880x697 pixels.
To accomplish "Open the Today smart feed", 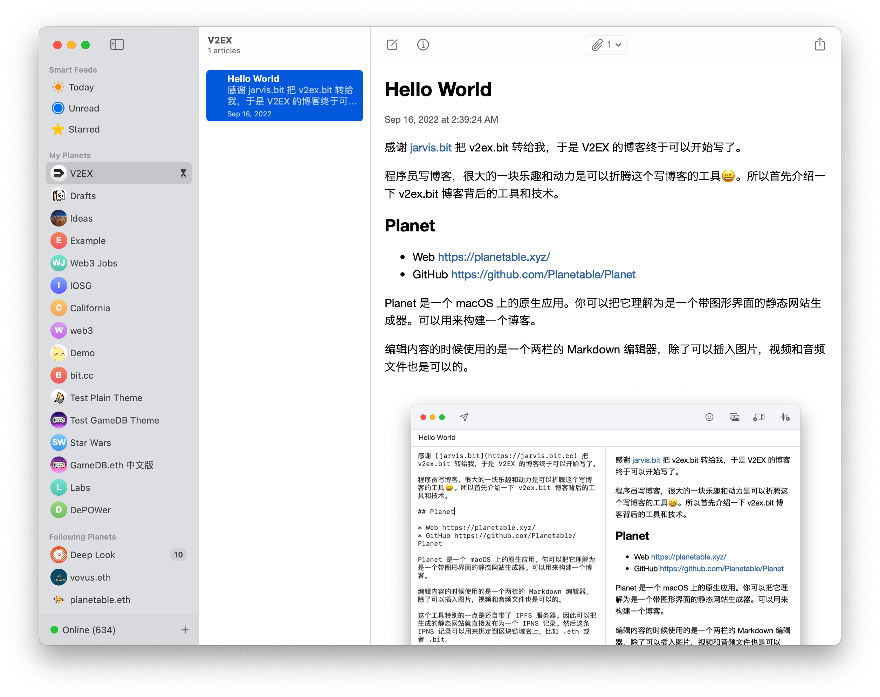I will point(81,87).
